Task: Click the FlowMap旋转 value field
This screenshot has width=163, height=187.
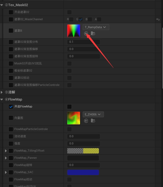Action: point(83,165)
